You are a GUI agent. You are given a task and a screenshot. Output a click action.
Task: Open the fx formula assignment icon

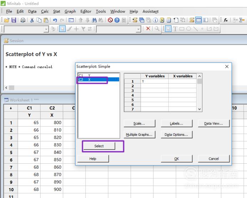[226, 20]
